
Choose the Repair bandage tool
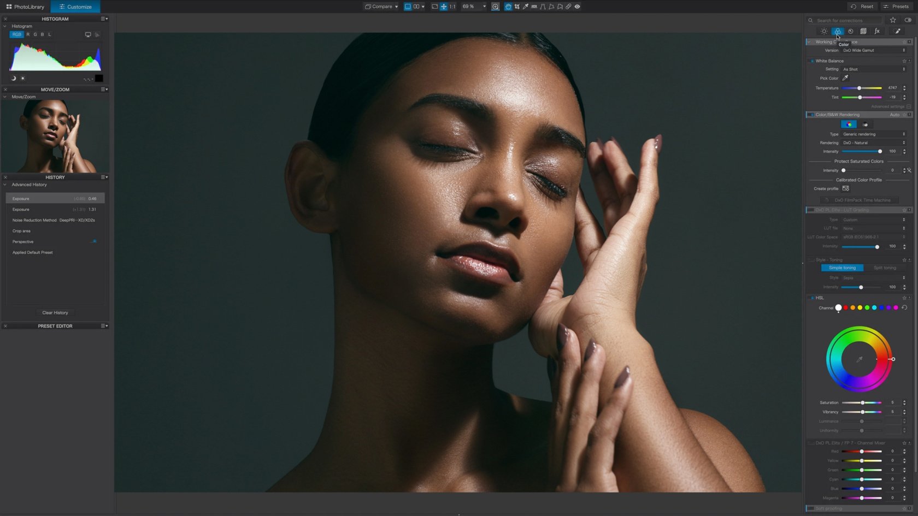click(x=568, y=7)
